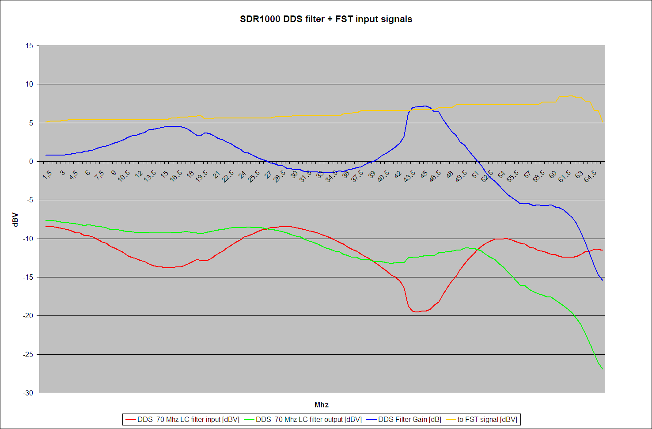Click the green line swatch in legend
652x429 pixels.
pyautogui.click(x=249, y=420)
